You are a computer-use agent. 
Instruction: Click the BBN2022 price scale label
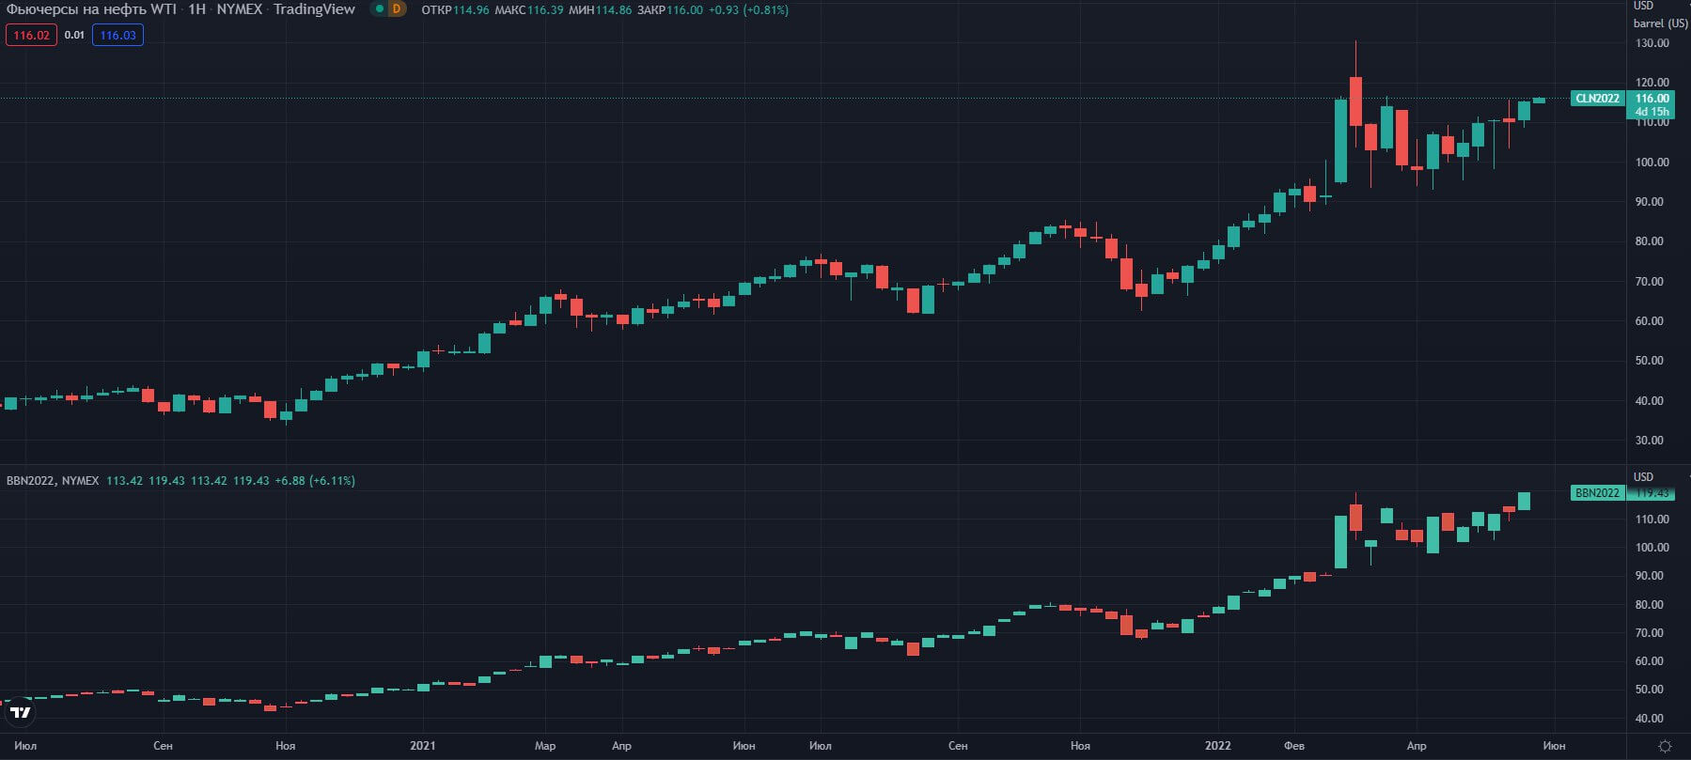[1598, 493]
